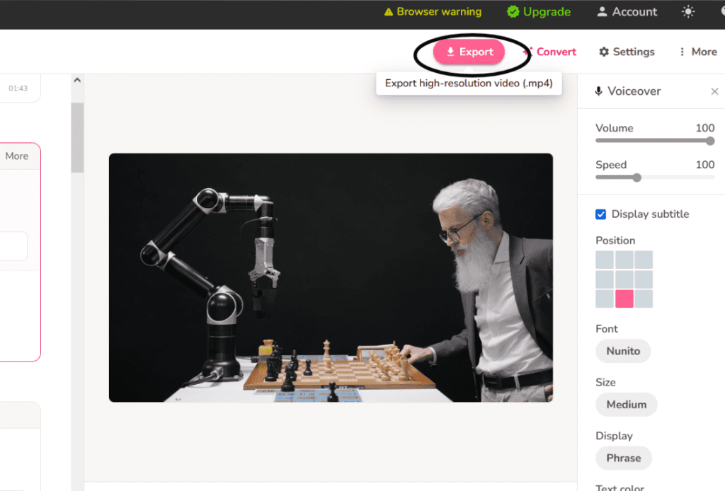725x491 pixels.
Task: Toggle the light/dark theme sun icon
Action: pos(687,11)
